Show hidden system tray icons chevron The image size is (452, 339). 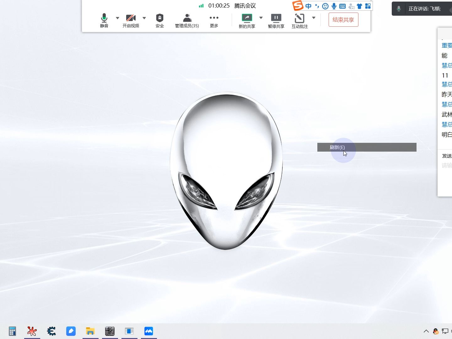426,331
